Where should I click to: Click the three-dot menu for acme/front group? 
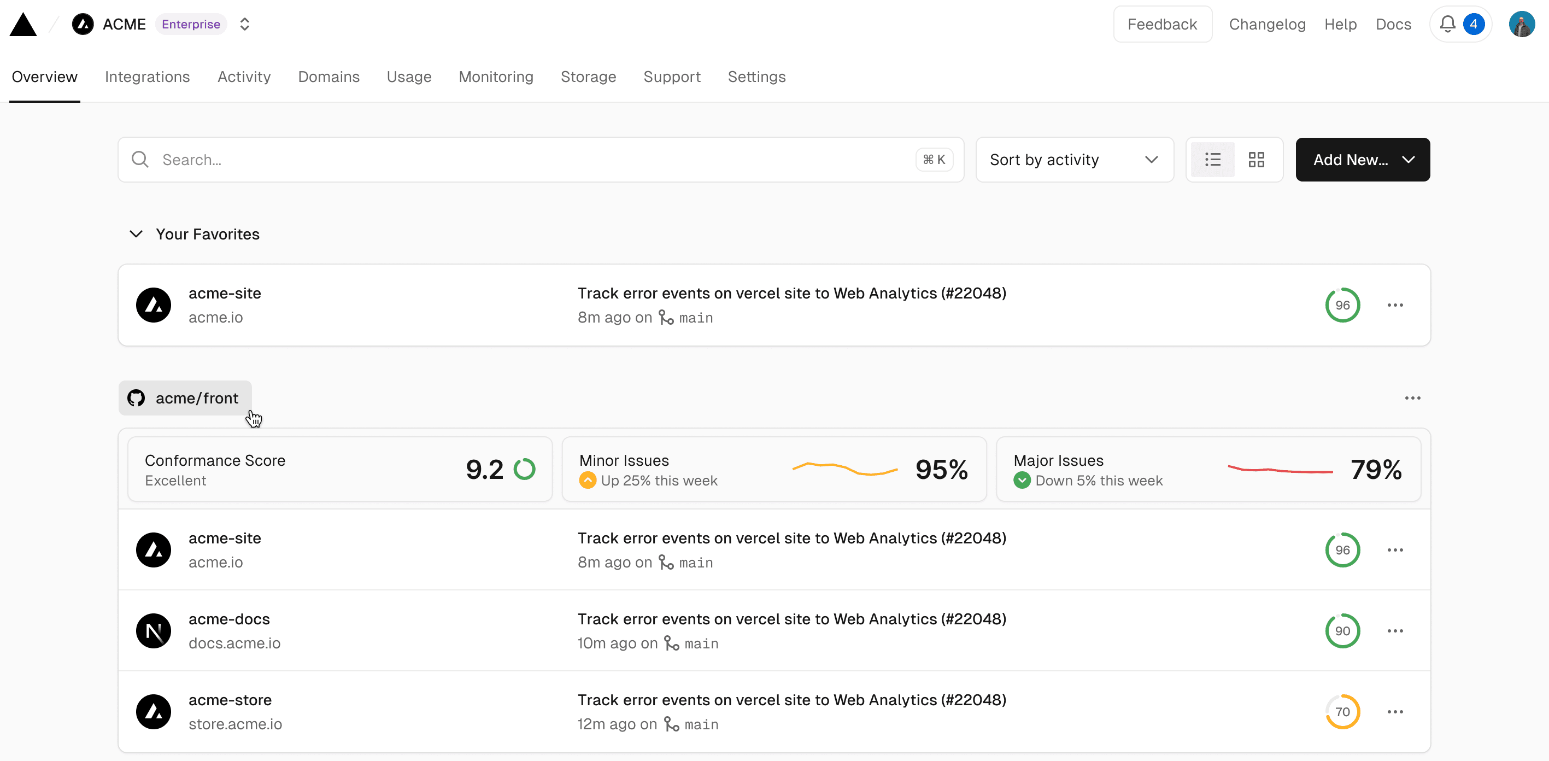(x=1413, y=399)
